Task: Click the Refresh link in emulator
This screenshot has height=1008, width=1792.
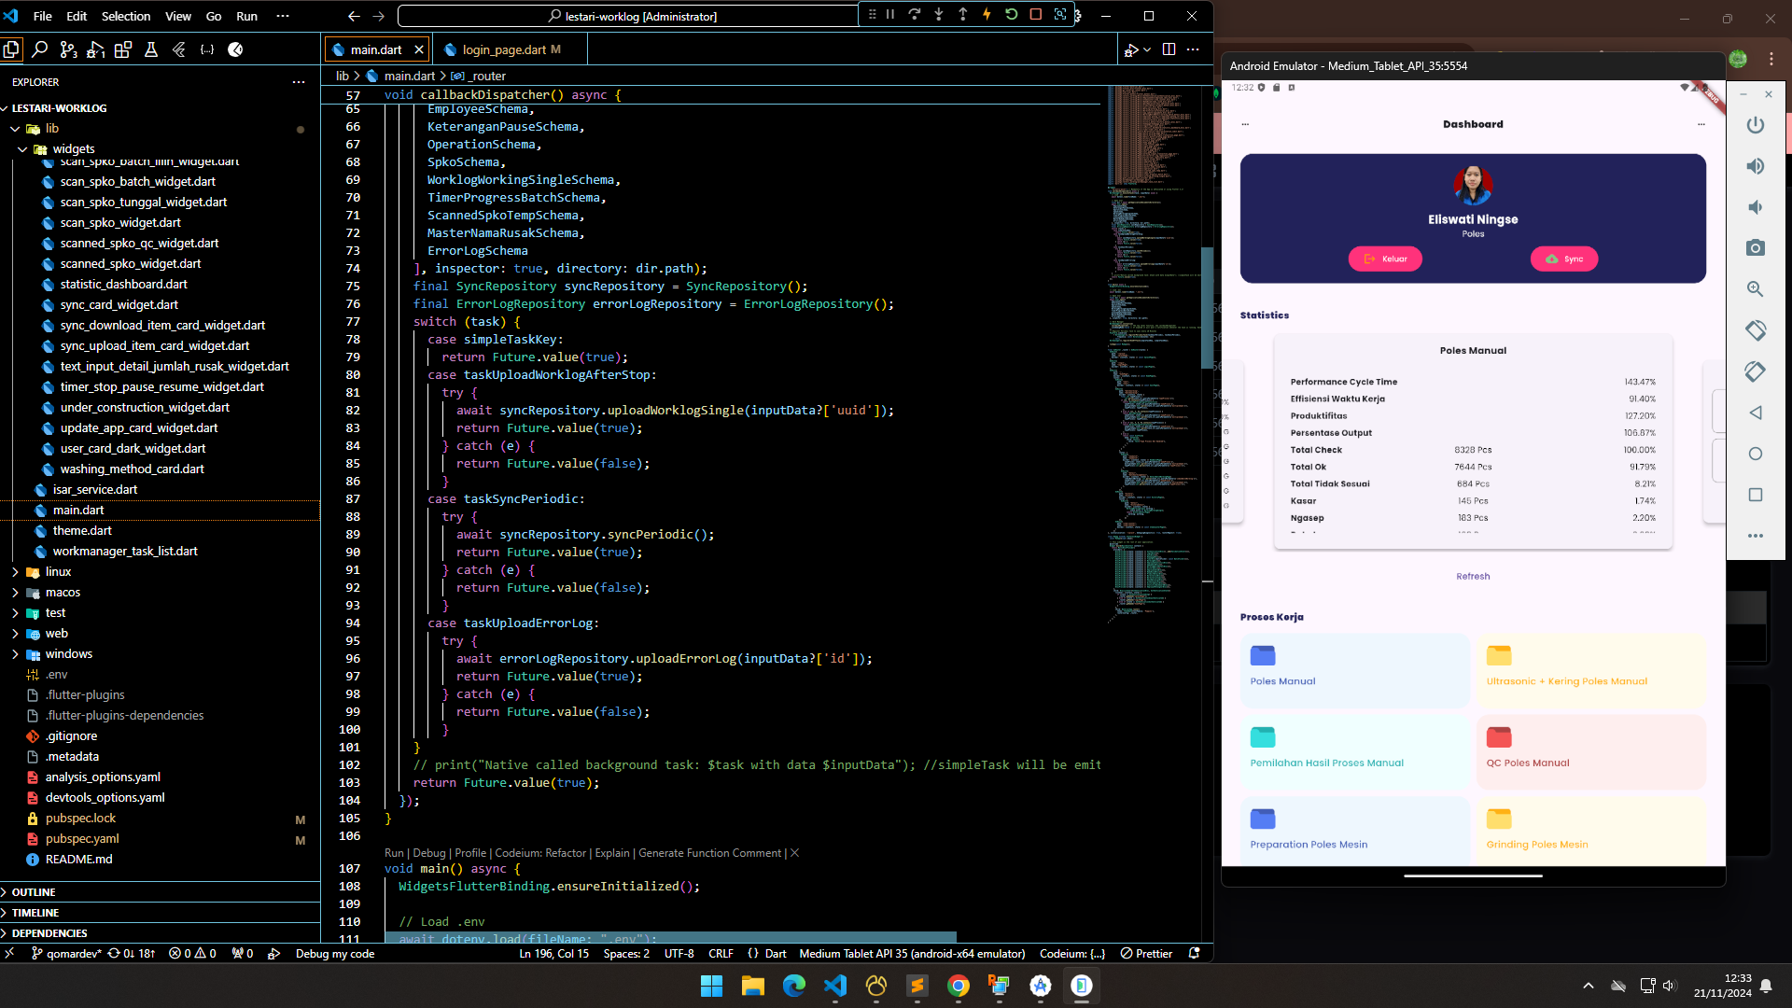Action: (1473, 577)
